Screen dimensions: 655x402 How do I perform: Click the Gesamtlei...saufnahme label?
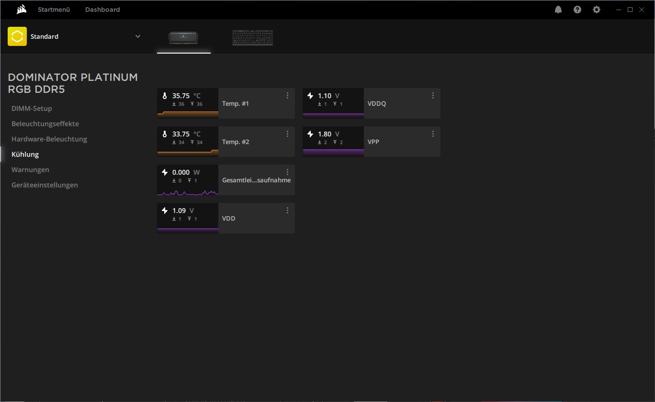pyautogui.click(x=256, y=180)
